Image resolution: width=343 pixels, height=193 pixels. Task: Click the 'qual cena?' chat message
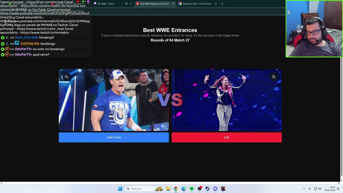(41, 54)
